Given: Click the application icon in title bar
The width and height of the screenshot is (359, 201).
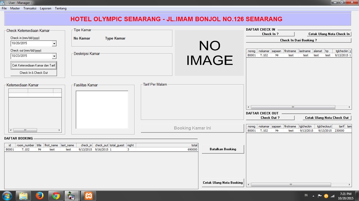Looking at the screenshot, I should pos(3,3).
